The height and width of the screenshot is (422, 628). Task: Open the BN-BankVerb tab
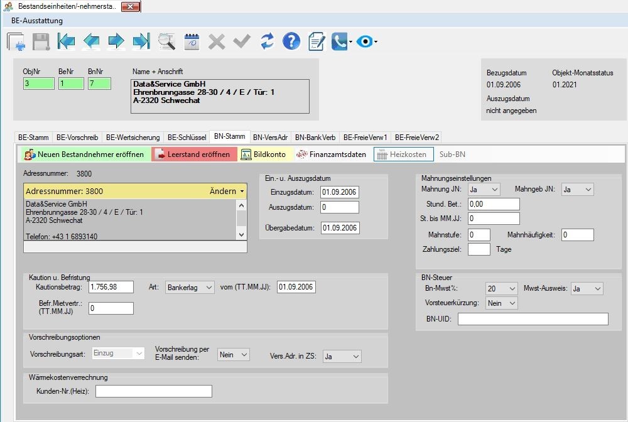tap(315, 137)
